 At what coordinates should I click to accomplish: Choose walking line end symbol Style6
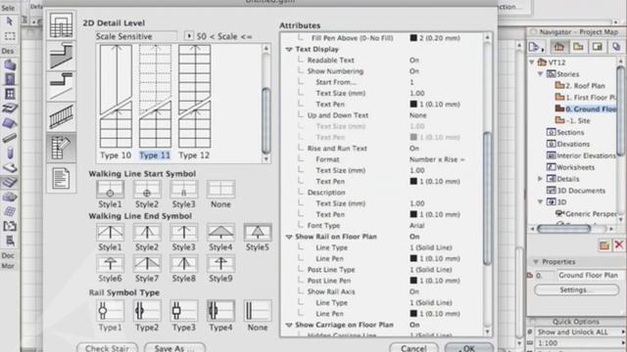(110, 263)
